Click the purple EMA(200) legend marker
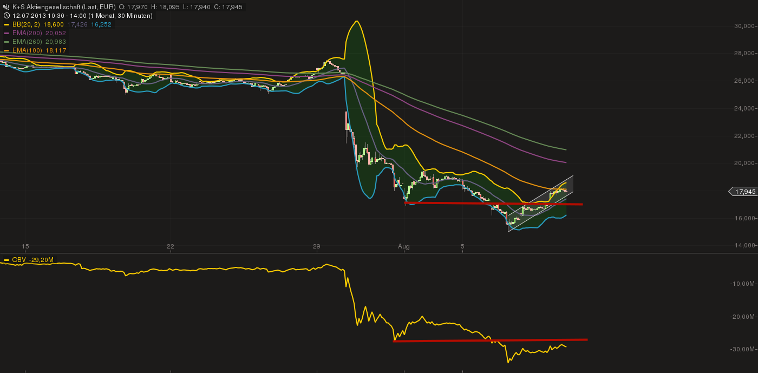Viewport: 758px width, 373px height. tap(6, 33)
